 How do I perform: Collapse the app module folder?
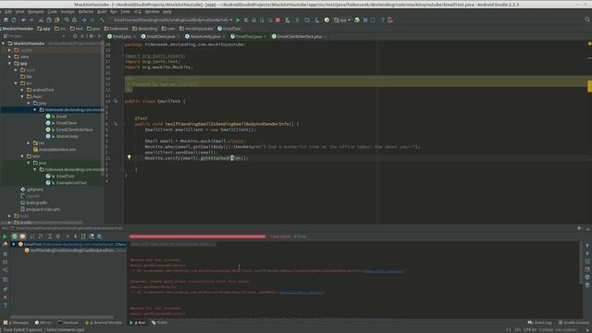click(9, 64)
